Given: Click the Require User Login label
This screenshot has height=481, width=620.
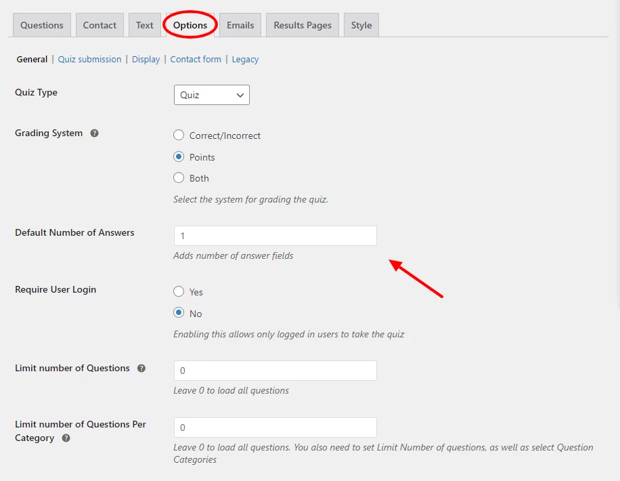Looking at the screenshot, I should (56, 289).
